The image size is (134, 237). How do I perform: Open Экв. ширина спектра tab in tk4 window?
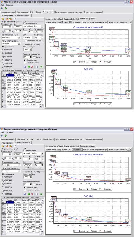[98, 149]
